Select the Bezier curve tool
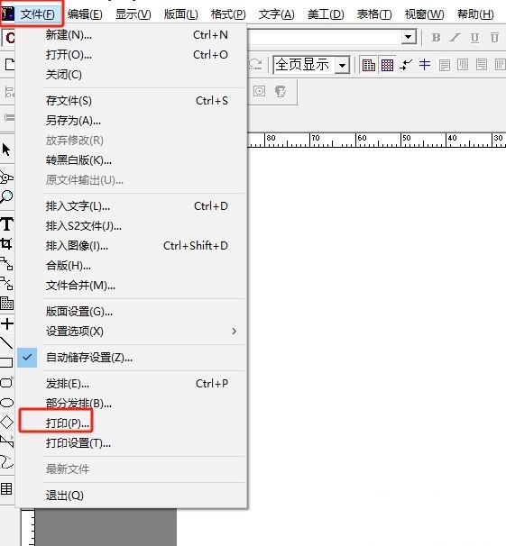This screenshot has width=506, height=546. click(6, 461)
